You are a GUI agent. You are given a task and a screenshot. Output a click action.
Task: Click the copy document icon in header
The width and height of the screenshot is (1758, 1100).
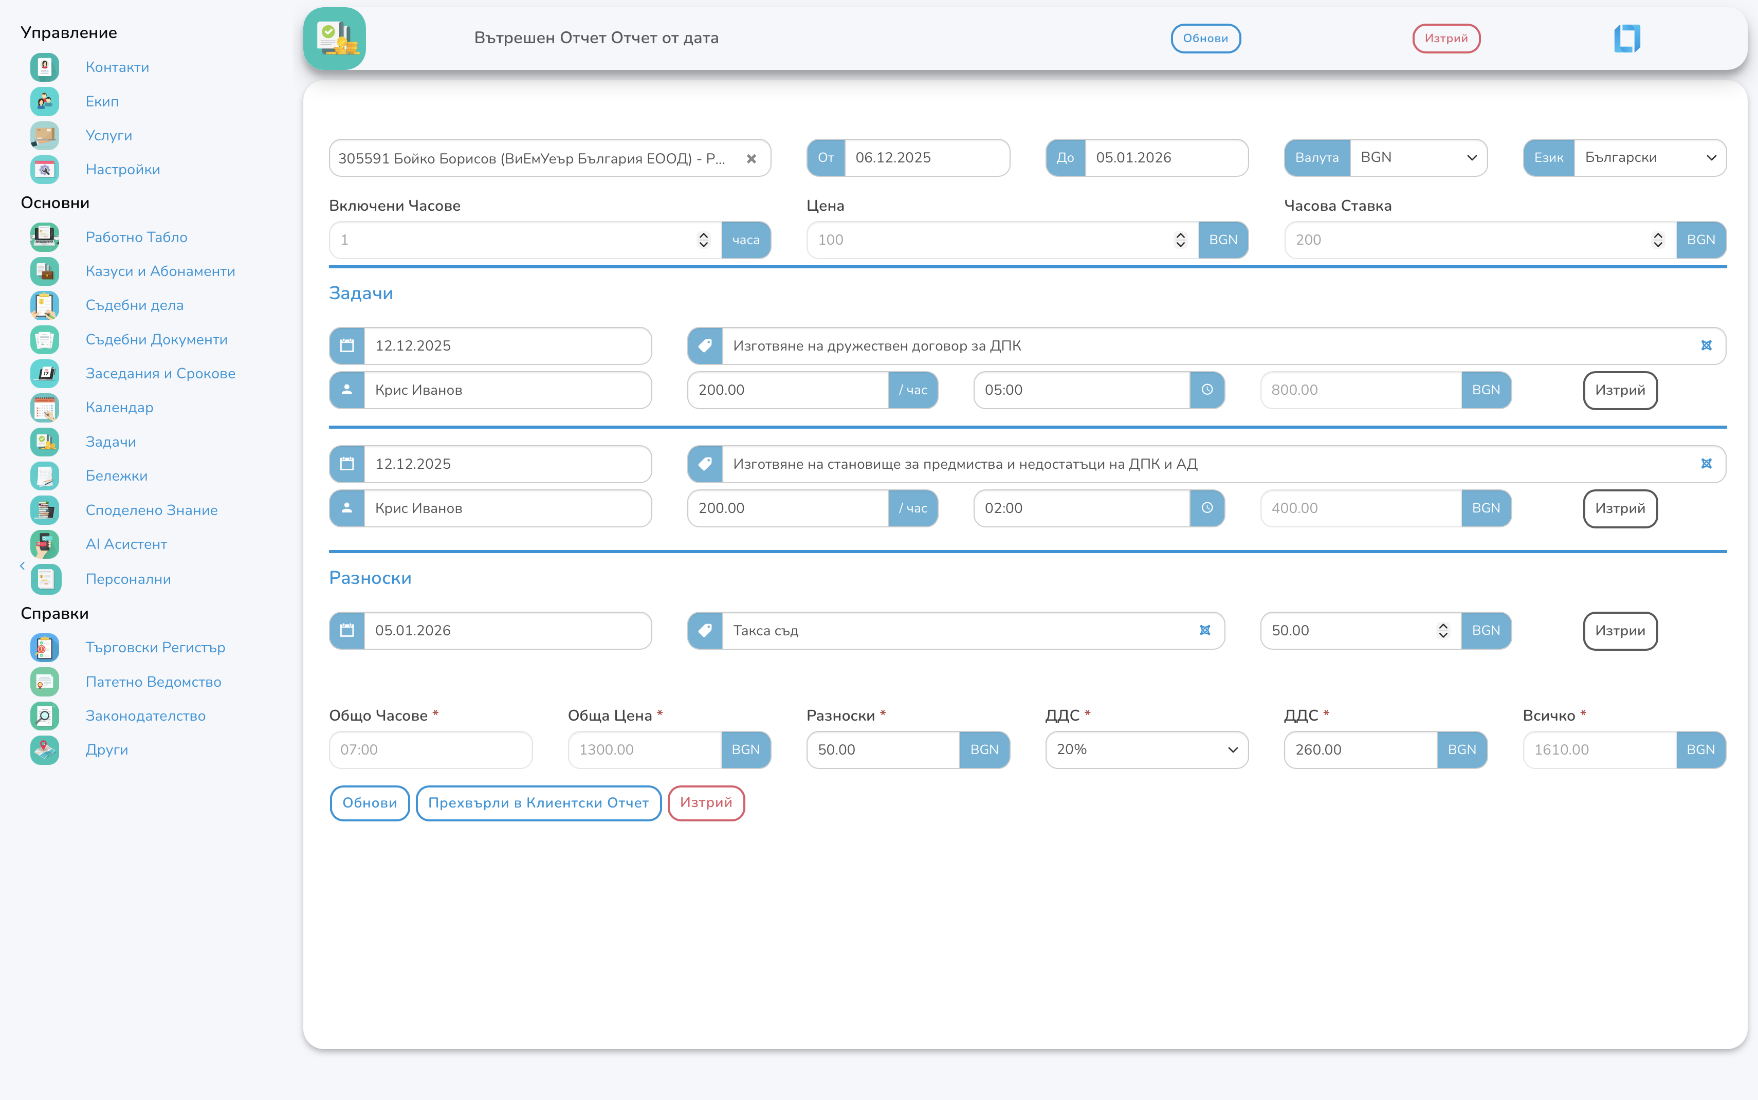click(x=1627, y=39)
